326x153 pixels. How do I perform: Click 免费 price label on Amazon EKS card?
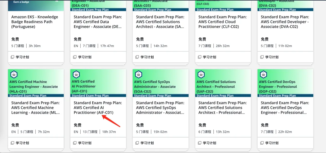[x=15, y=39]
